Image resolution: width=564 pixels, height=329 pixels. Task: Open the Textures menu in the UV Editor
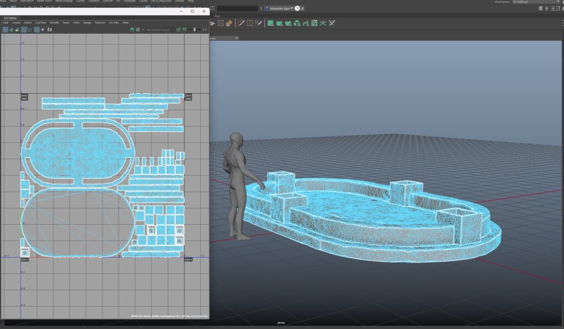[100, 23]
